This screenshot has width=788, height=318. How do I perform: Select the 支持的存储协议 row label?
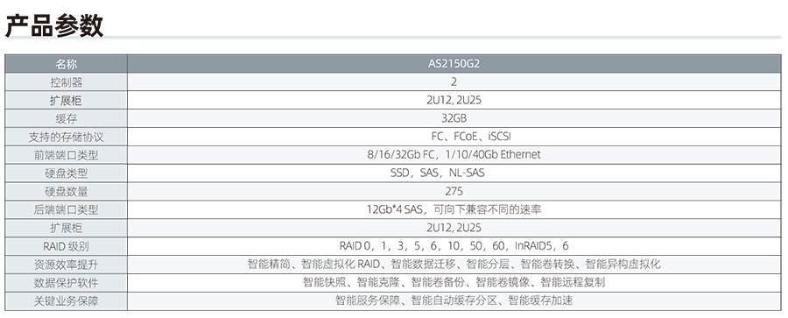pyautogui.click(x=66, y=137)
